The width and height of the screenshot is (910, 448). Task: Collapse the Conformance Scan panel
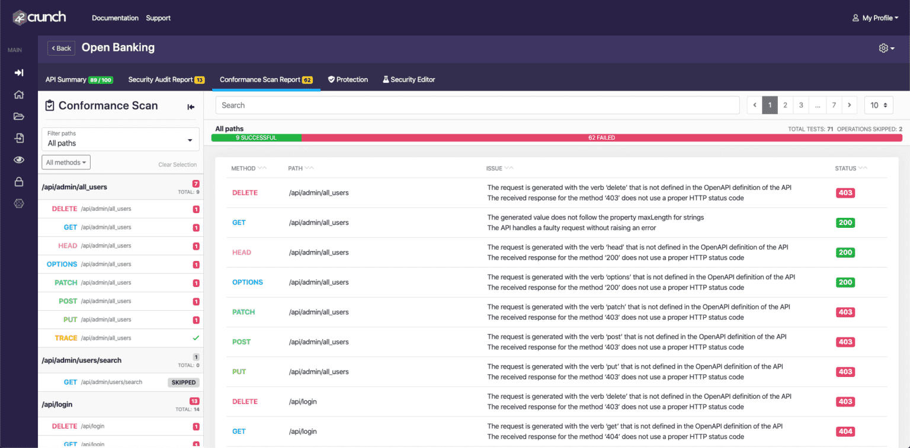pos(191,107)
